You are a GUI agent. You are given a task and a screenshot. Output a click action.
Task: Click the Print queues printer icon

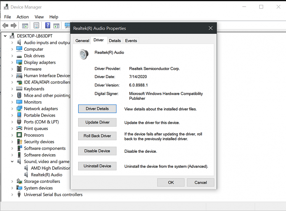pyautogui.click(x=19, y=128)
